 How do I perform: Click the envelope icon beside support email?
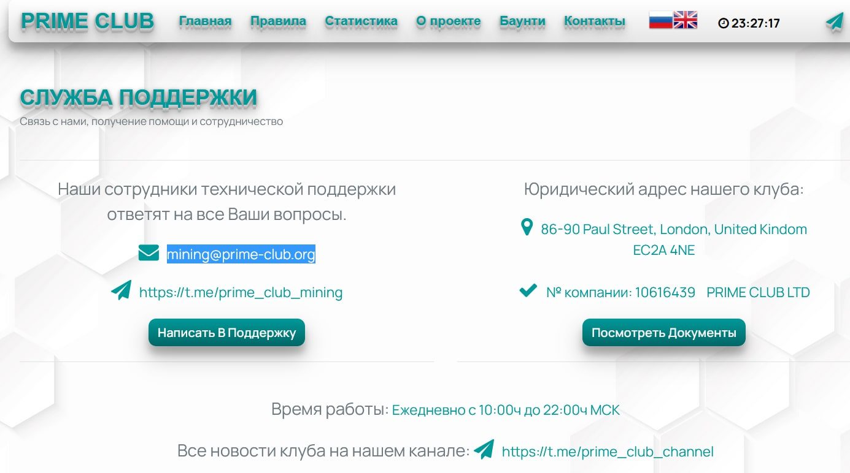(149, 252)
